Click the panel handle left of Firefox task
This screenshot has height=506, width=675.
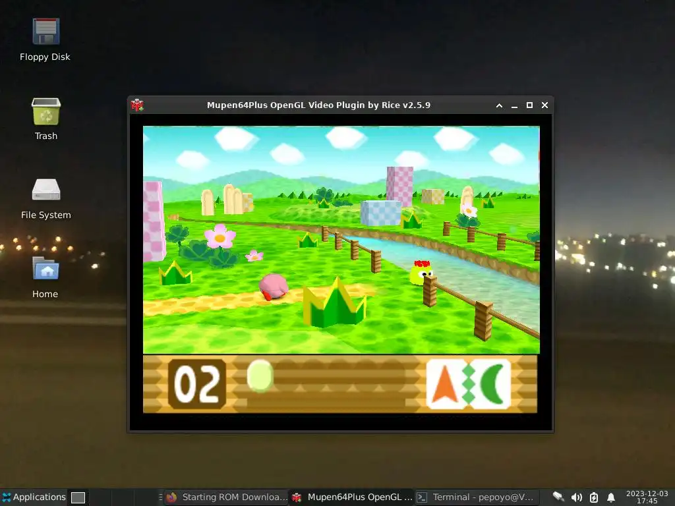161,497
